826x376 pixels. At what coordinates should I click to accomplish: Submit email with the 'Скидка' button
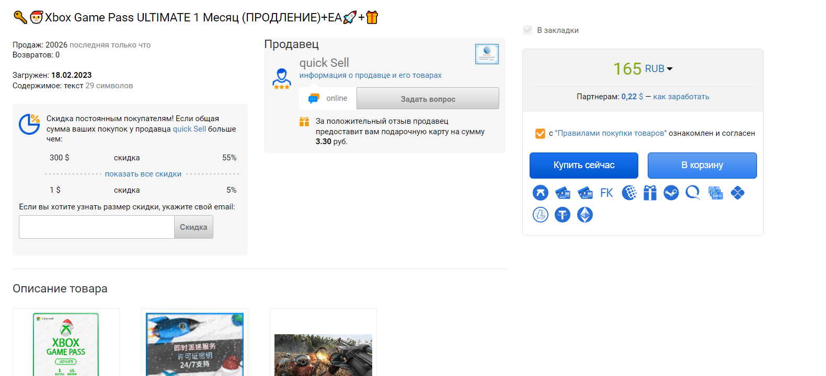[x=193, y=227]
